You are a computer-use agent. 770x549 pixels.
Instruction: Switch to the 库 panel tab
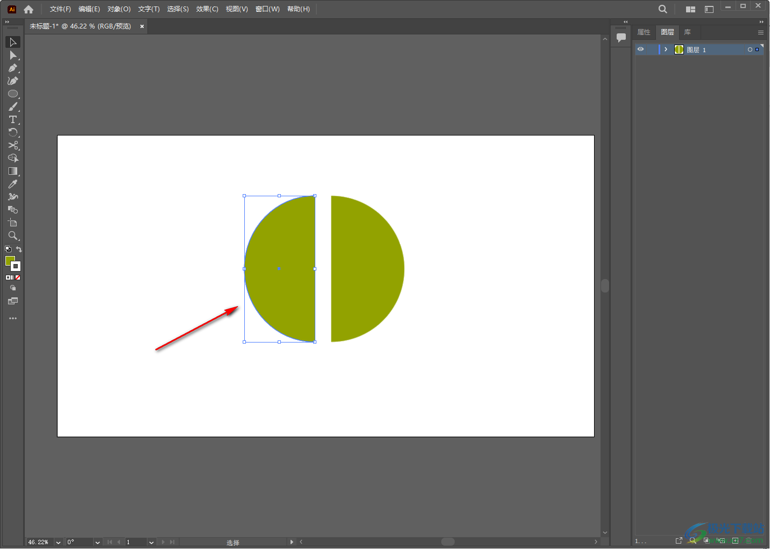(x=687, y=32)
